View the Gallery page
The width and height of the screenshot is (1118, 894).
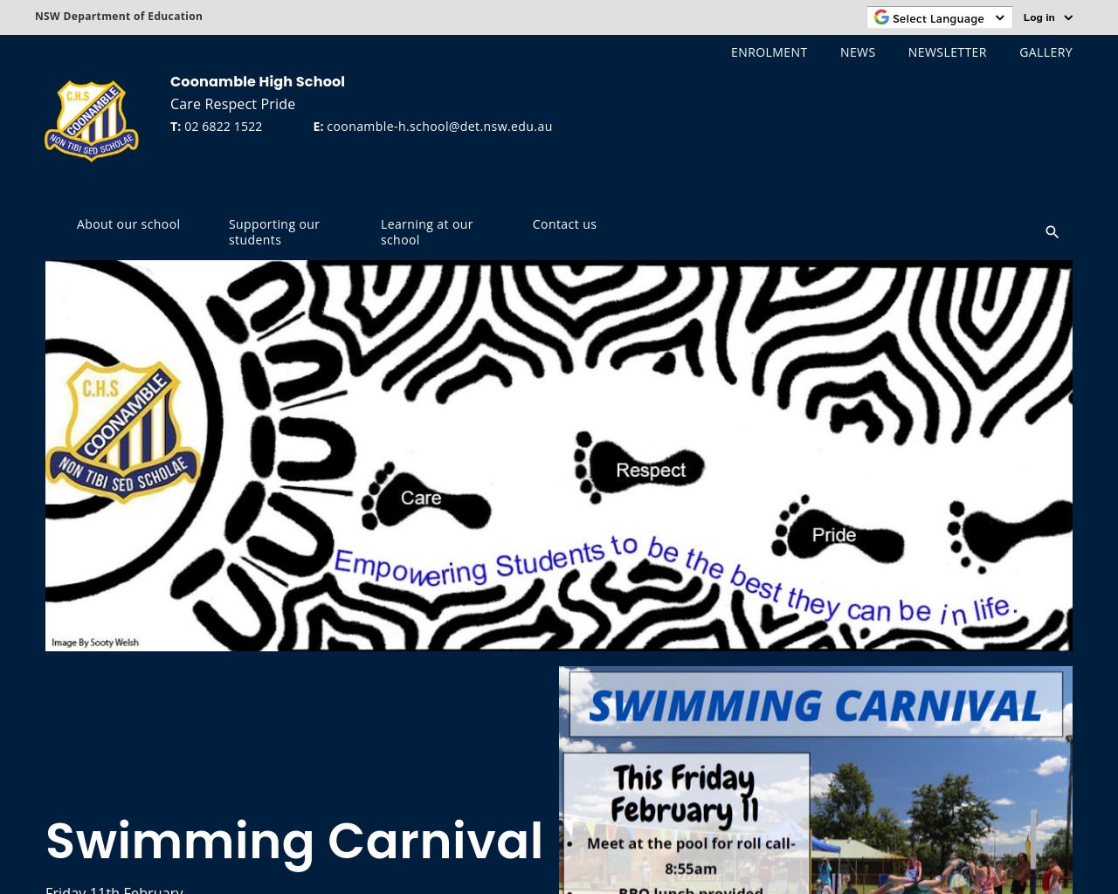click(1046, 52)
